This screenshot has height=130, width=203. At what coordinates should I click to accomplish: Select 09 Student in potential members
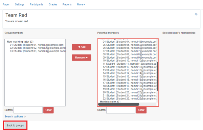tap(130, 58)
